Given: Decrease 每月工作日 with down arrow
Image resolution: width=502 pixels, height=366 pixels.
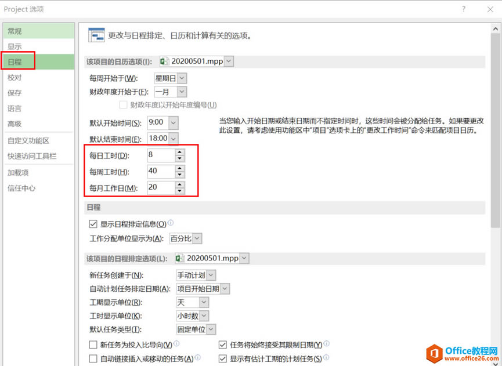Looking at the screenshot, I should pyautogui.click(x=180, y=191).
